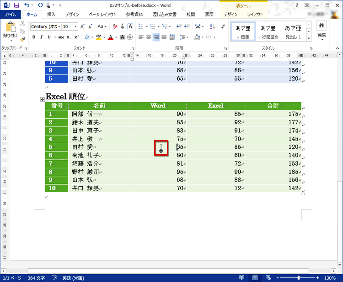343x282 pixels.
Task: Switch to the 校閲 tab
Action: (191, 15)
